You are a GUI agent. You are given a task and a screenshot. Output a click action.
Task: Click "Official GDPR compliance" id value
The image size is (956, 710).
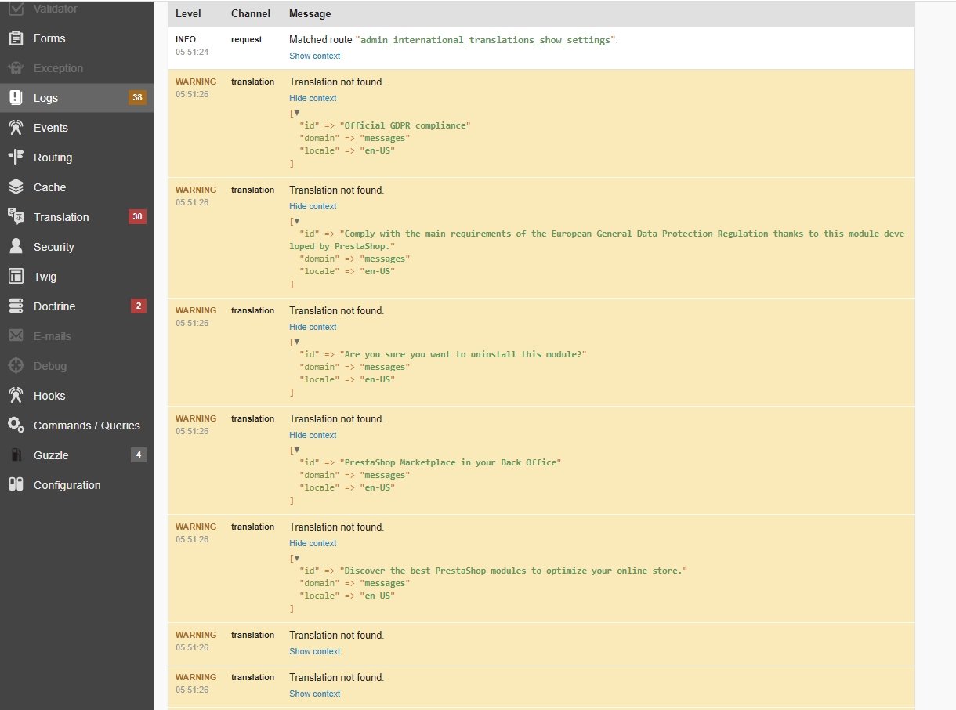[405, 125]
